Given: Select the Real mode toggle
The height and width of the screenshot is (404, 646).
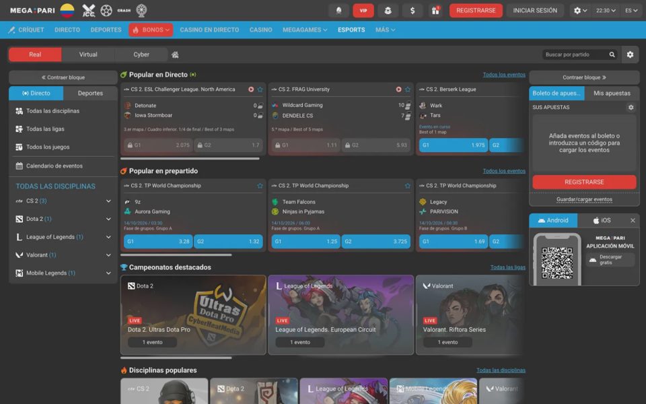Looking at the screenshot, I should pos(35,55).
